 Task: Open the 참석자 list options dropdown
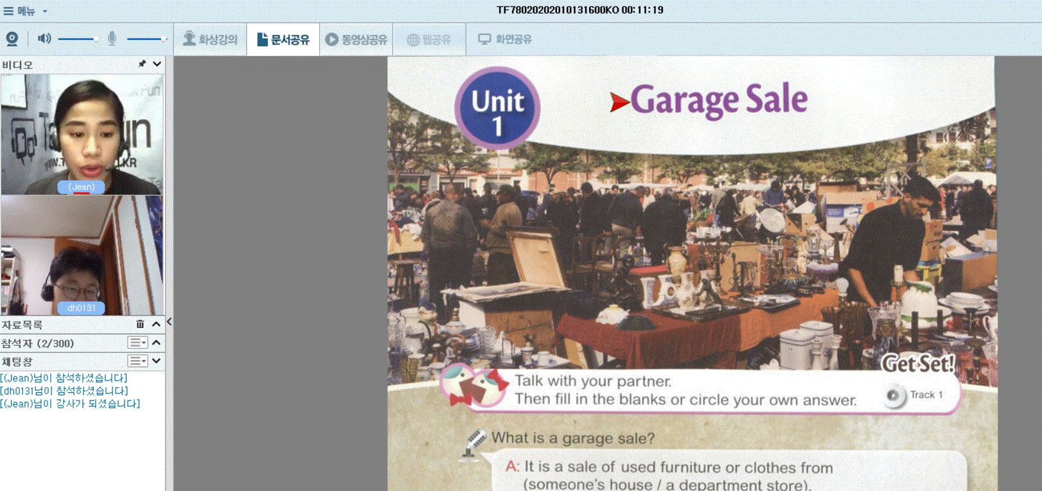(137, 343)
